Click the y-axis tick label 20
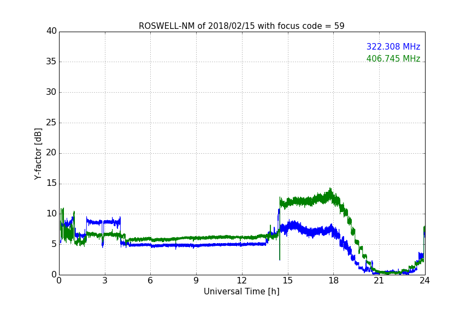Screen dimensions: 472x314 51,153
